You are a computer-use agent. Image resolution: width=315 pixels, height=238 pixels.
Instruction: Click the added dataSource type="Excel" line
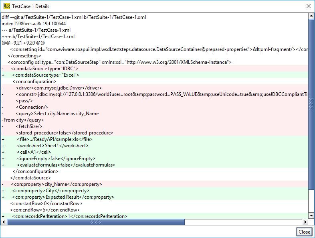(x=154, y=75)
